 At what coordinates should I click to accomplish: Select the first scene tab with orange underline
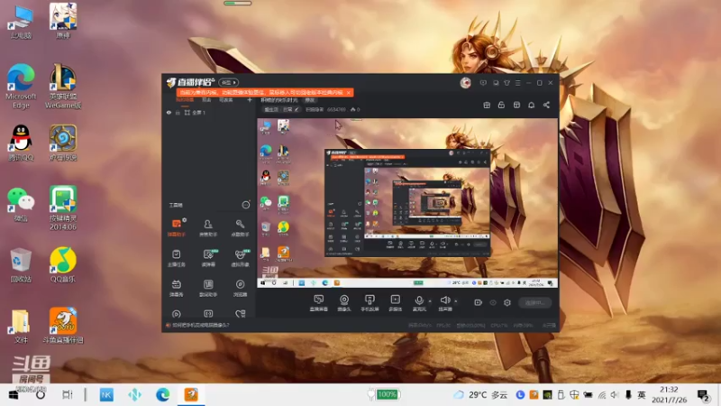coord(185,100)
